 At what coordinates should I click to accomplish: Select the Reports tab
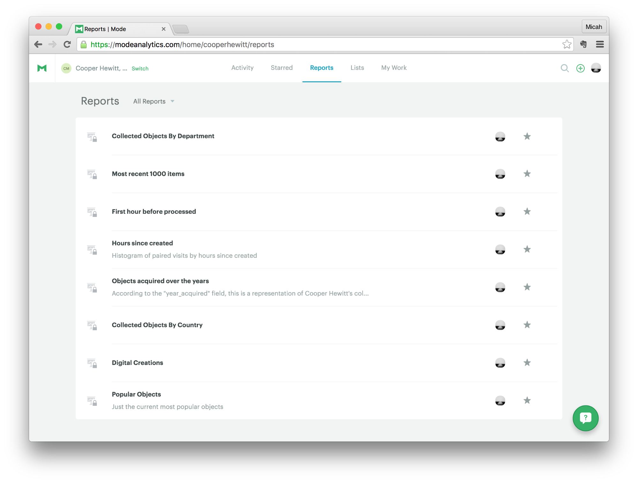click(x=321, y=68)
